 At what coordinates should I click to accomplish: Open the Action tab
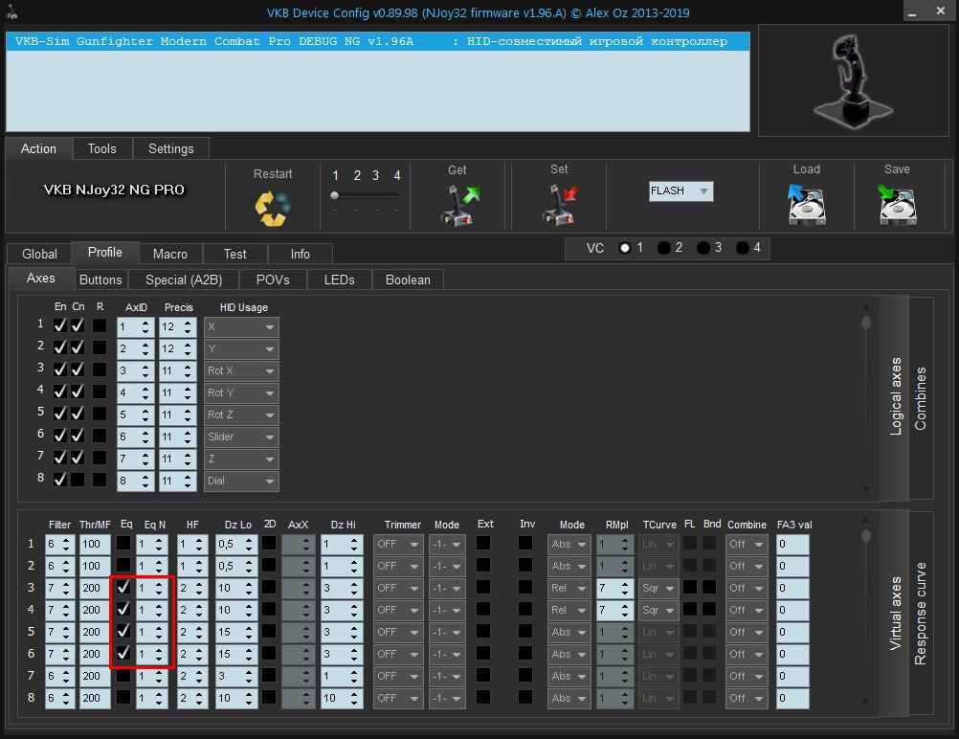[38, 148]
